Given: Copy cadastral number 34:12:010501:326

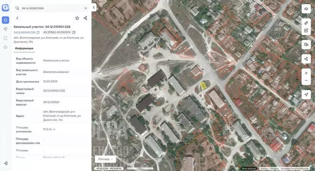Looking at the screenshot, I should 38,32.
